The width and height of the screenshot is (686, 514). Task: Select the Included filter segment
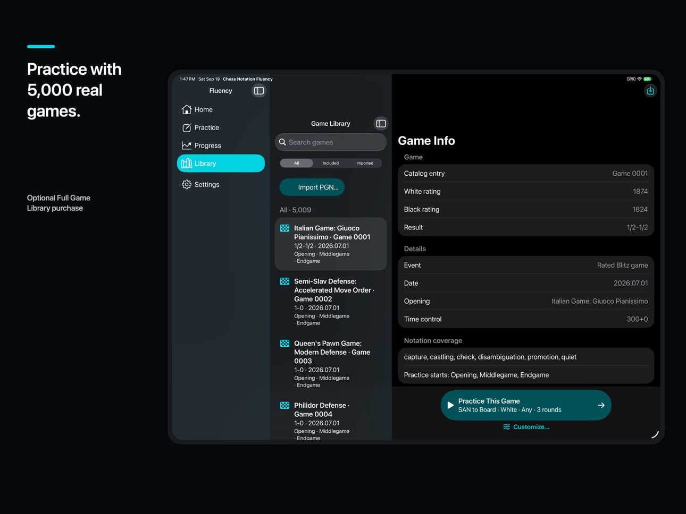click(x=331, y=163)
